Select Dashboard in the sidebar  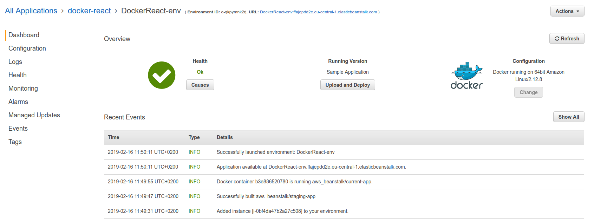click(24, 35)
